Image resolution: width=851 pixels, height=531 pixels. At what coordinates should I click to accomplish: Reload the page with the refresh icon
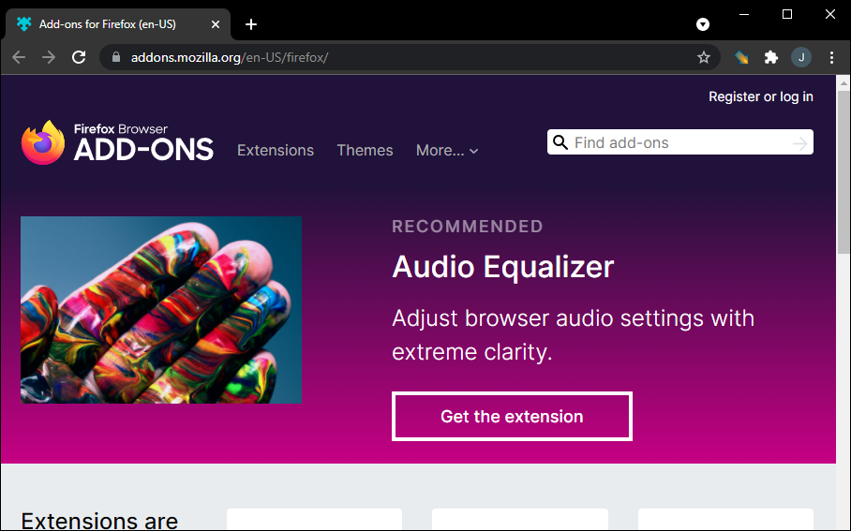point(80,57)
